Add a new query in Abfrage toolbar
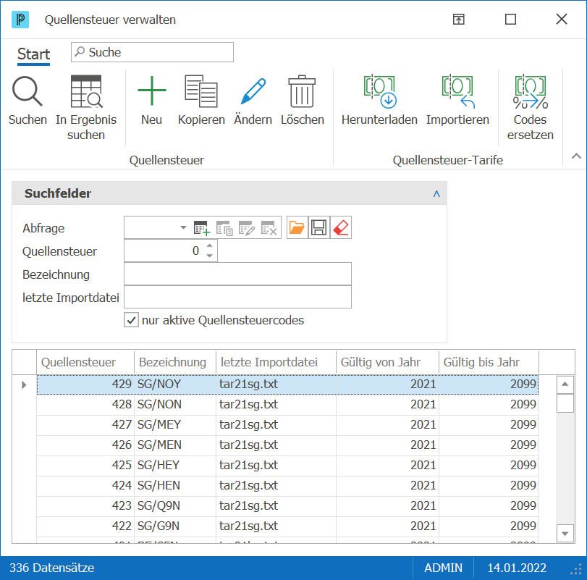 click(x=202, y=227)
